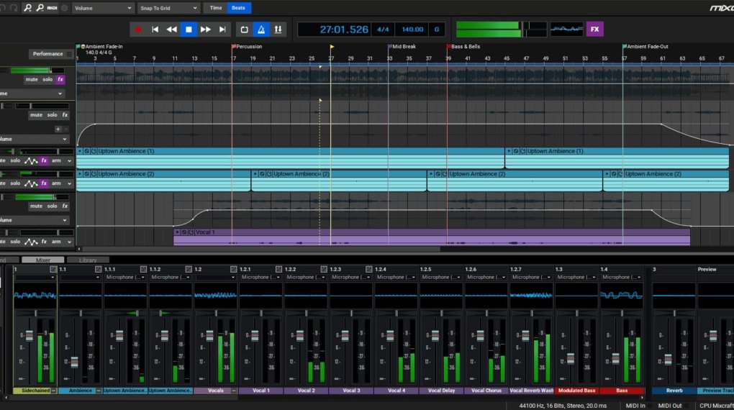This screenshot has width=734, height=410.
Task: Click the Sidechained channel volume fader
Action: click(x=29, y=336)
